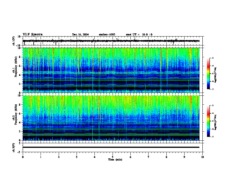Click the "ch.1(V)" waveform axis label

pyautogui.click(x=14, y=41)
